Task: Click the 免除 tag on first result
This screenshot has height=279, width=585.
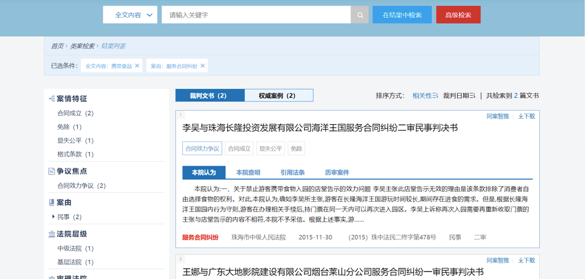Action: (x=297, y=148)
